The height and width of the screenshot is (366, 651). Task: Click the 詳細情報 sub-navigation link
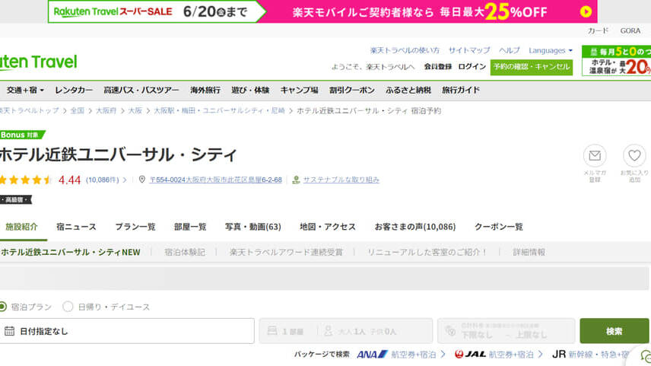[x=529, y=252]
